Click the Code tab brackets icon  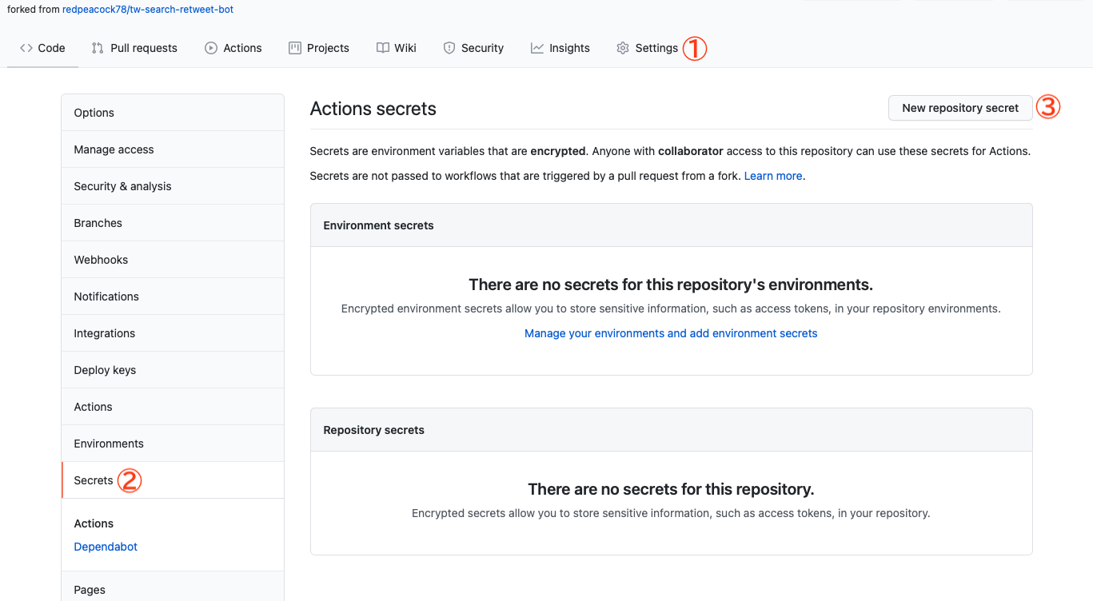tap(26, 48)
